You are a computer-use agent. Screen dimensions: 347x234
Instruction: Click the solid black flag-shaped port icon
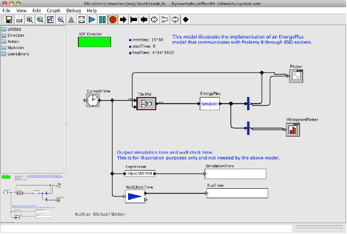[134, 19]
